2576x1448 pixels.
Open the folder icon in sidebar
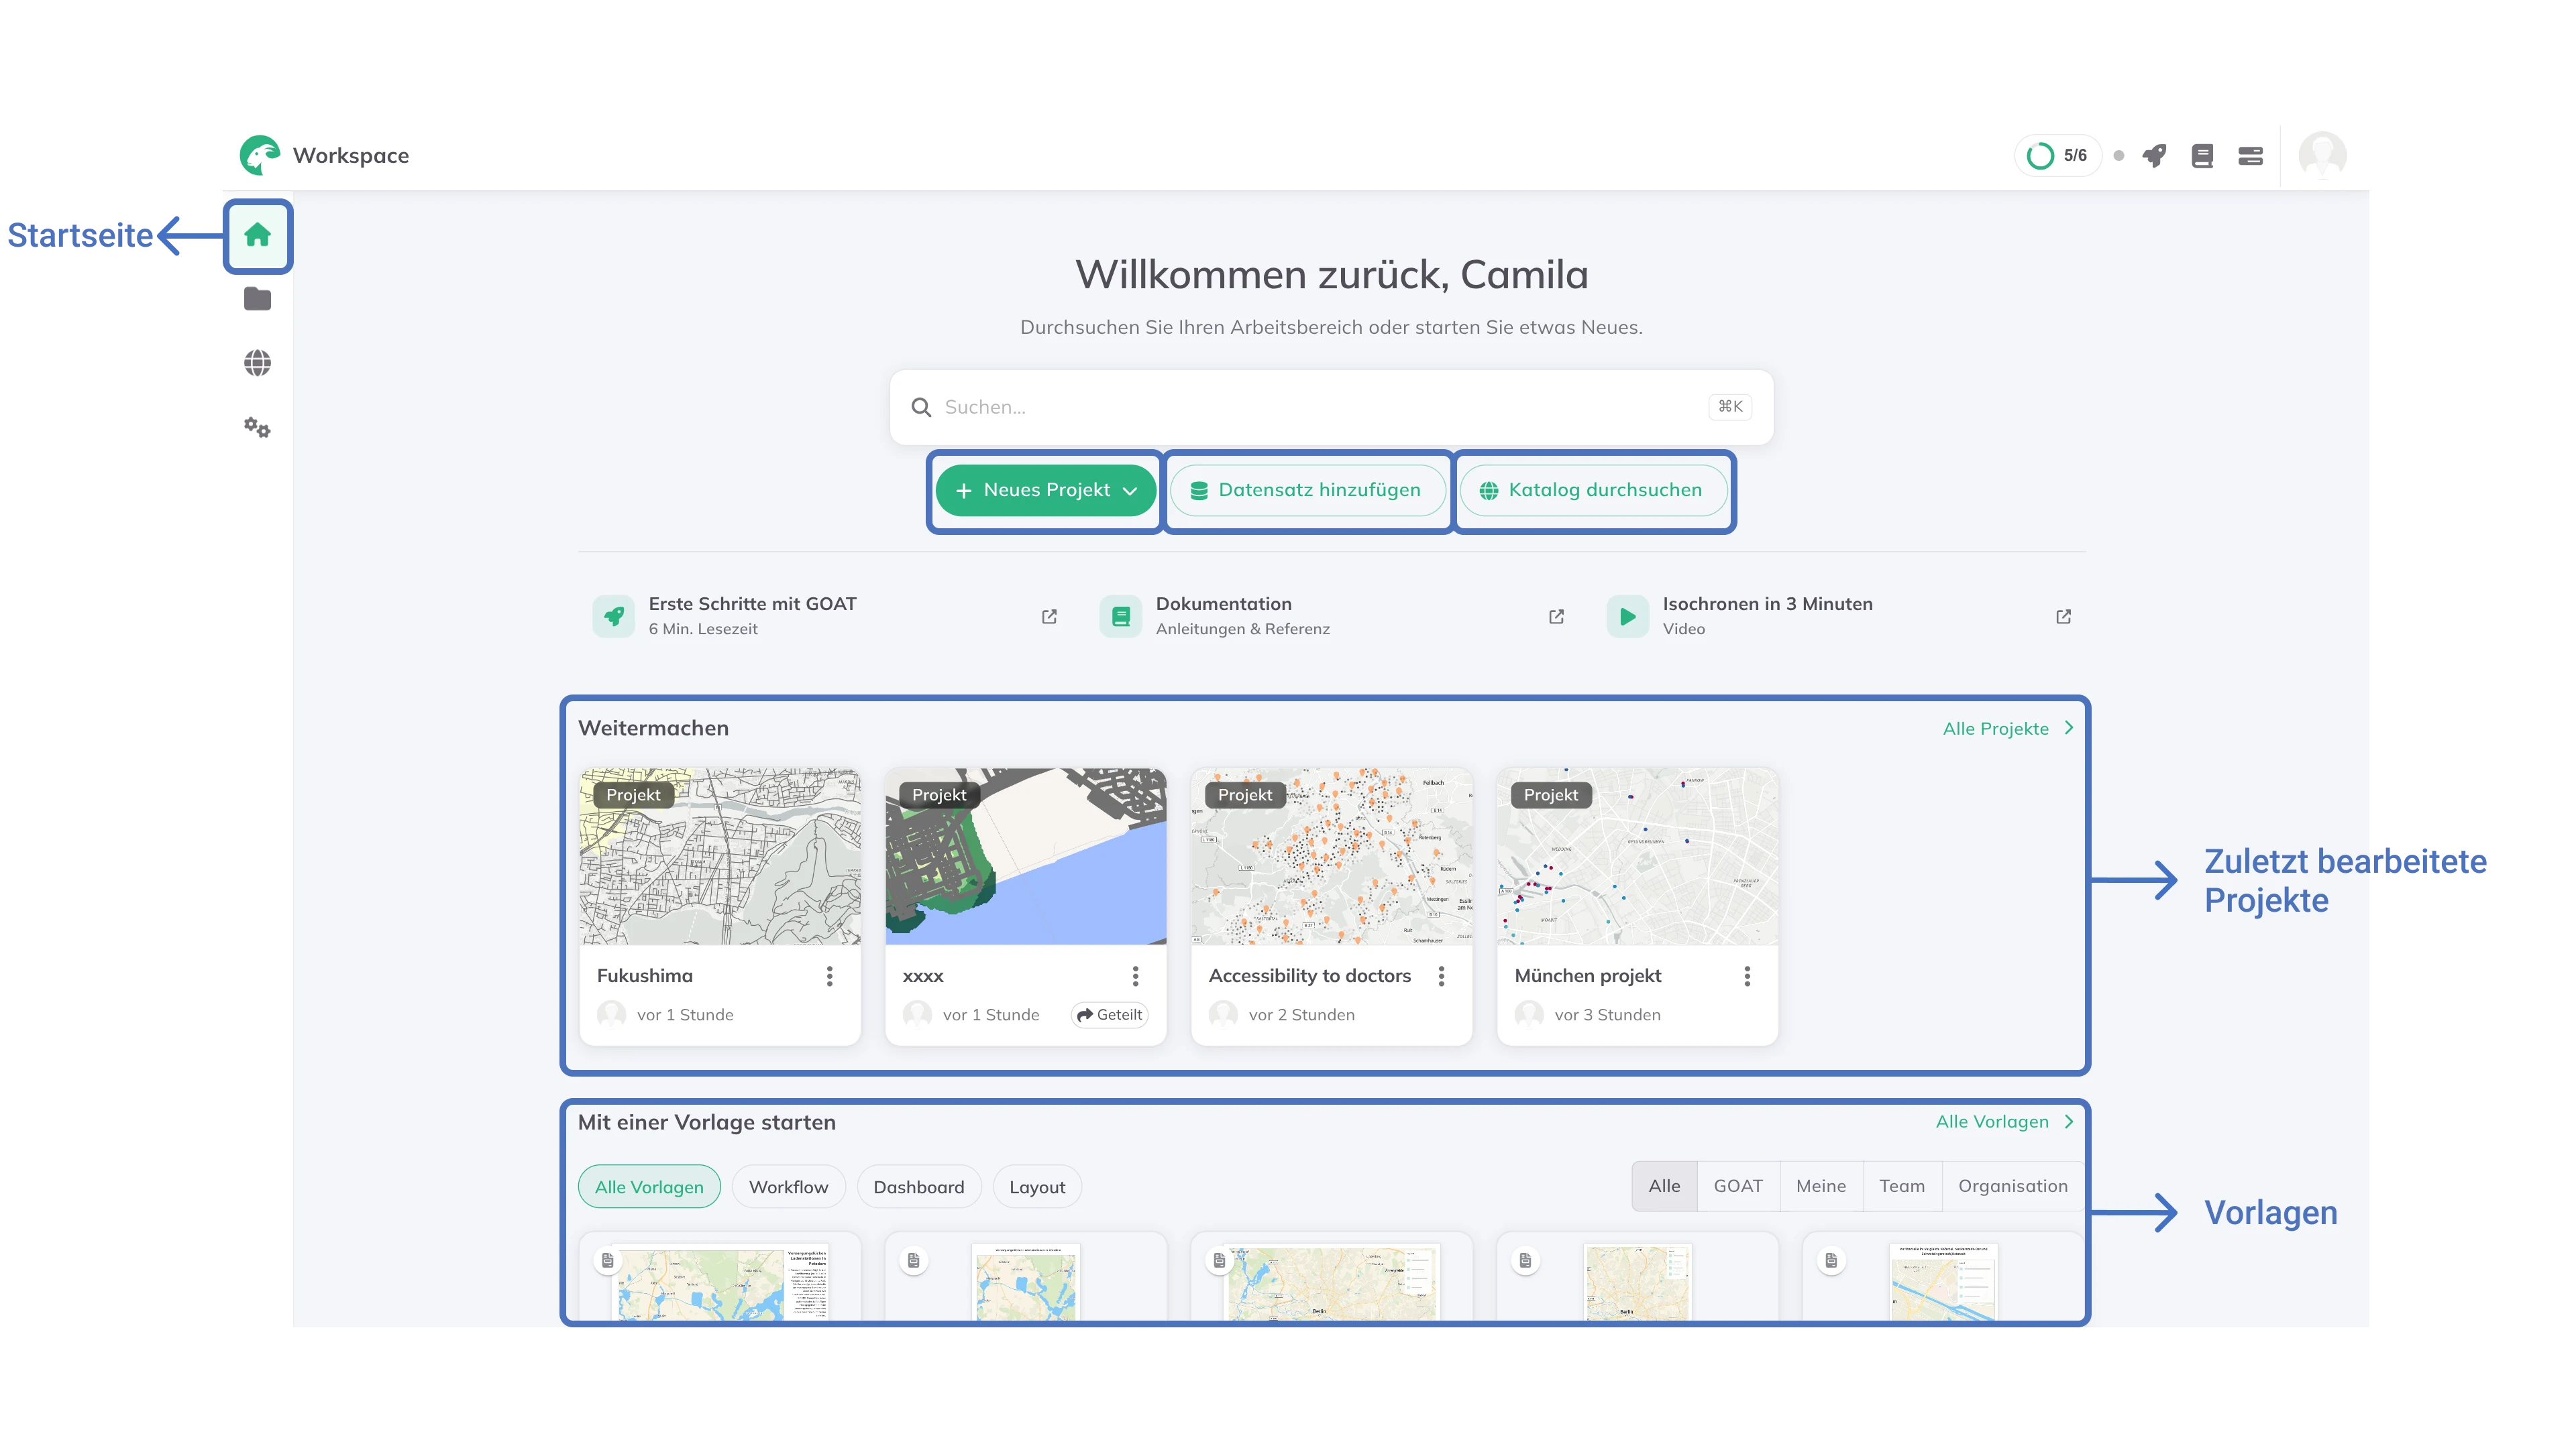click(x=257, y=299)
